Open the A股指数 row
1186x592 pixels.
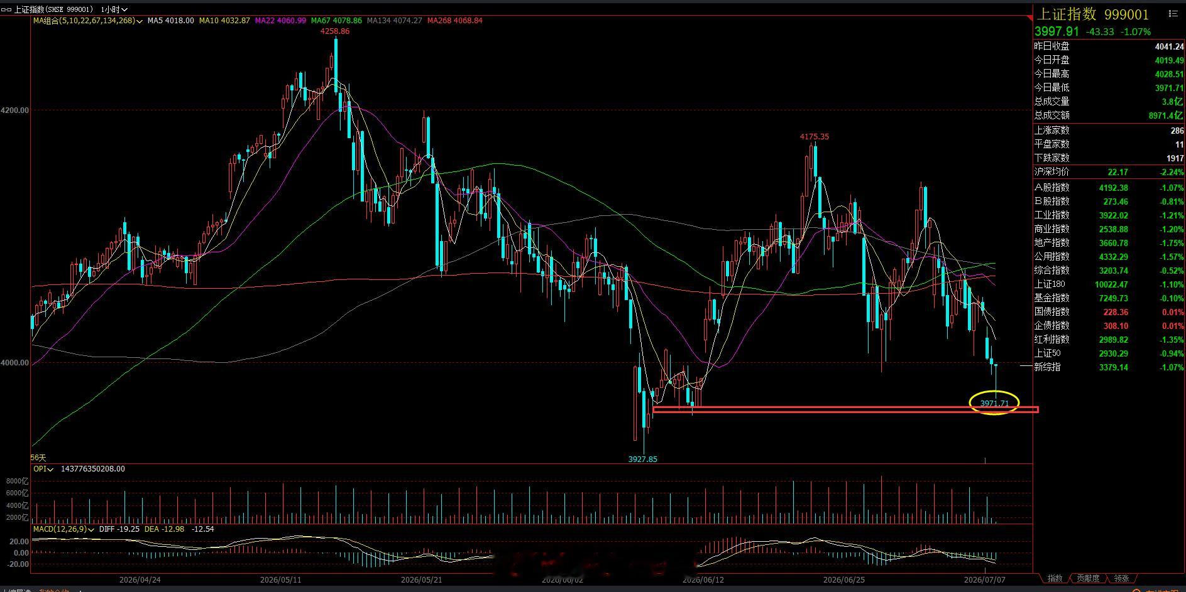1109,188
